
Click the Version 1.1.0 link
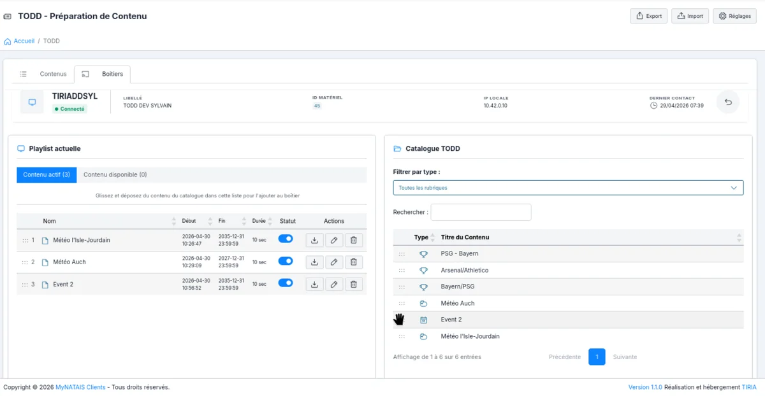645,387
